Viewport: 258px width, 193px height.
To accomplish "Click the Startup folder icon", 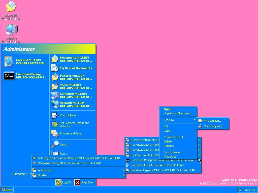I will pyautogui.click(x=34, y=175).
